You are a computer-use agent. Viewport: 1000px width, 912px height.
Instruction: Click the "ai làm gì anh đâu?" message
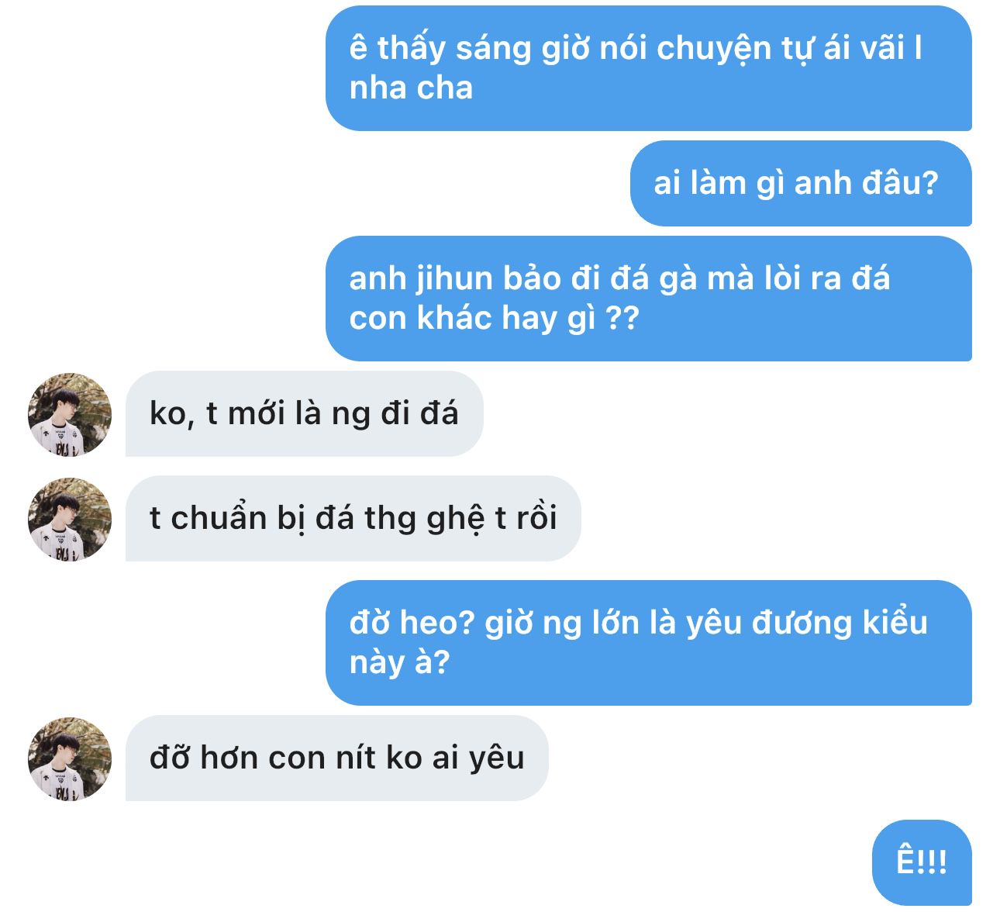[x=800, y=184]
